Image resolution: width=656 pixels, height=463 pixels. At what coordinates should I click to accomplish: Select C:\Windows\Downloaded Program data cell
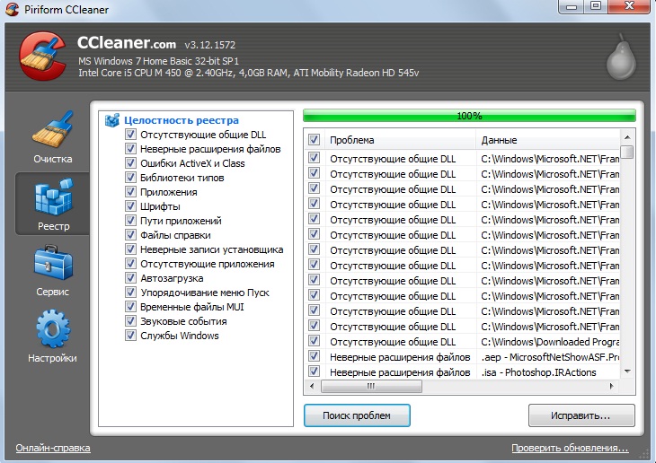coord(548,341)
